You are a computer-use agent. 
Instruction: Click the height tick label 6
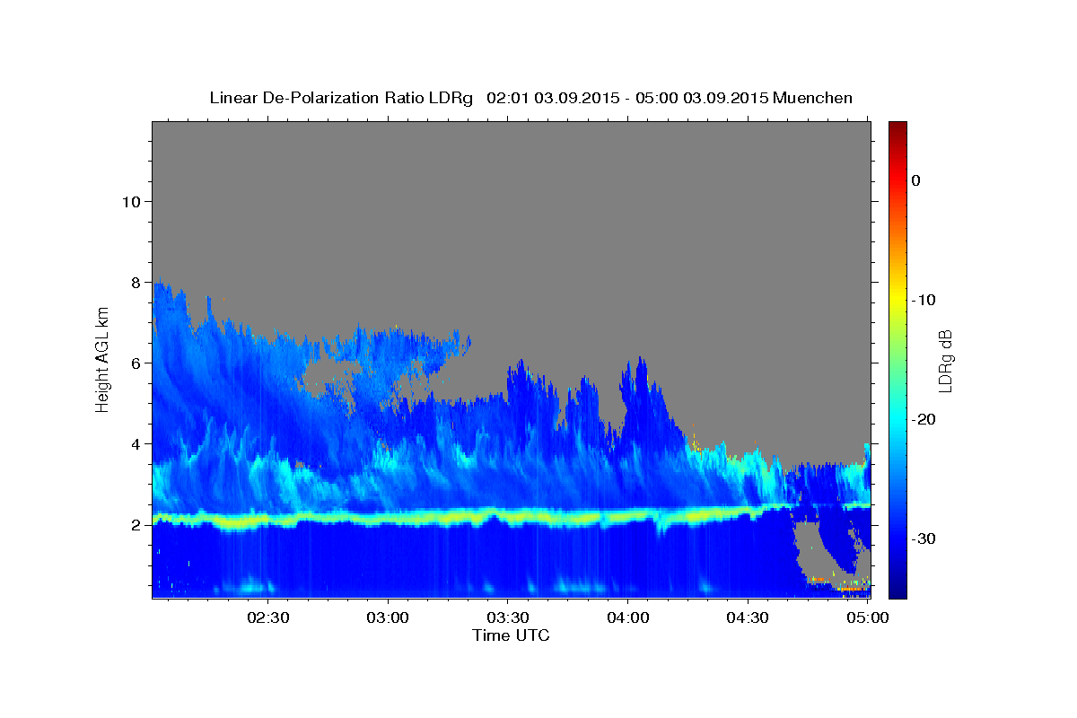coord(135,363)
